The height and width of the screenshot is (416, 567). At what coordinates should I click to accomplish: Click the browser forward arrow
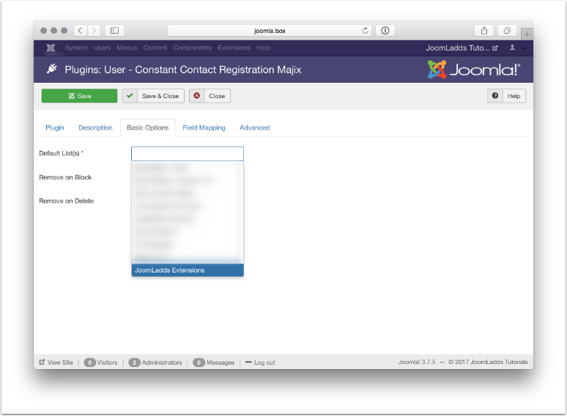pyautogui.click(x=94, y=31)
